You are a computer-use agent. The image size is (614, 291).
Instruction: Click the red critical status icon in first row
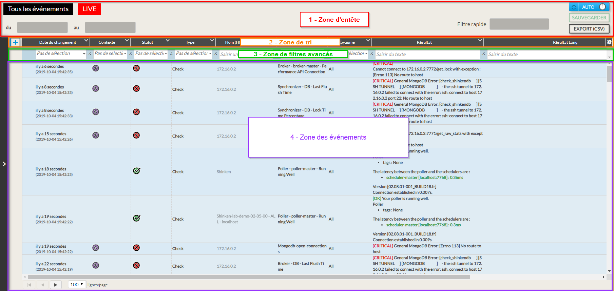136,68
